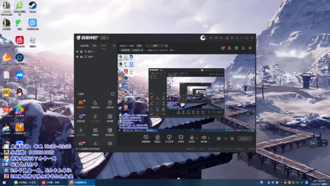Open the 房管助手 tool
The height and width of the screenshot is (186, 330).
coord(95,105)
